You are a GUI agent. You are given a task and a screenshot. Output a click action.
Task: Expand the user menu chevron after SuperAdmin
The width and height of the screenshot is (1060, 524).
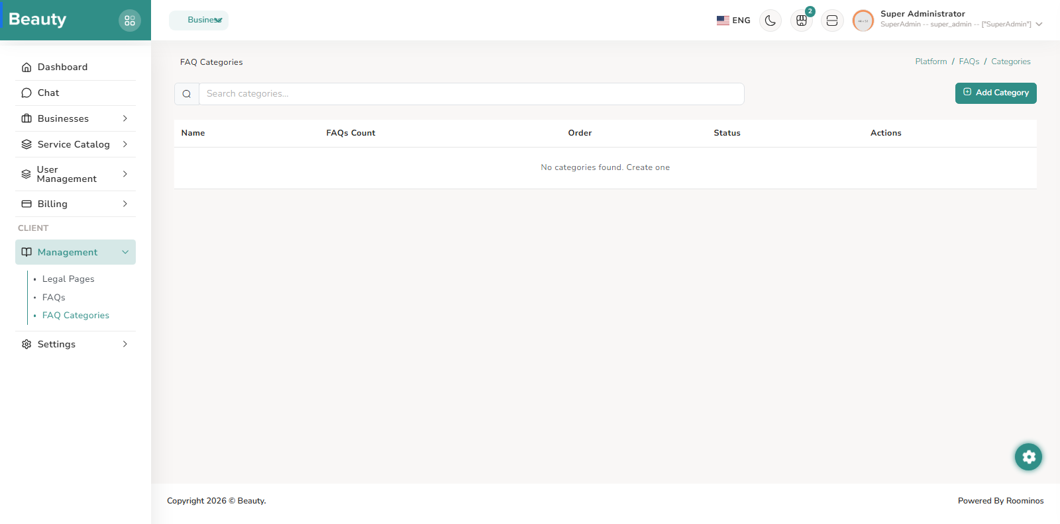1039,24
